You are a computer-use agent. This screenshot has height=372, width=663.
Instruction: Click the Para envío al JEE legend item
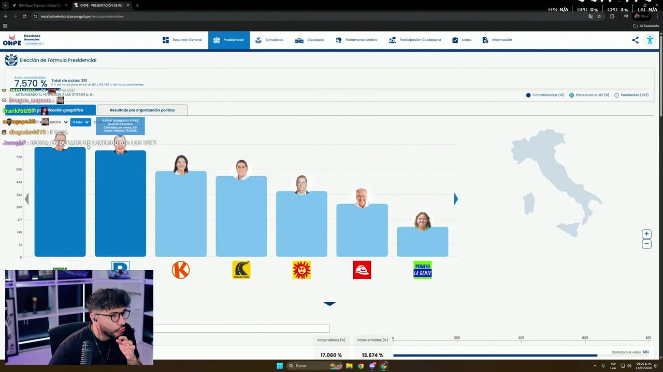click(589, 95)
